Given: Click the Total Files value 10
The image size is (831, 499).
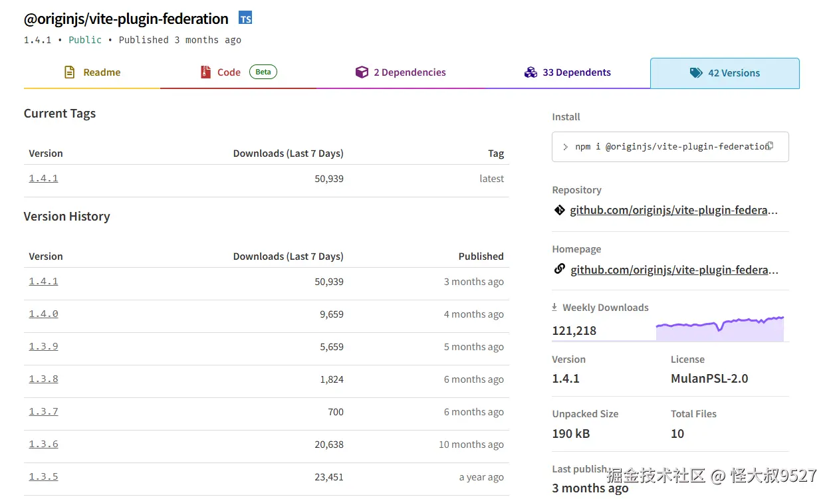Looking at the screenshot, I should click(x=677, y=433).
